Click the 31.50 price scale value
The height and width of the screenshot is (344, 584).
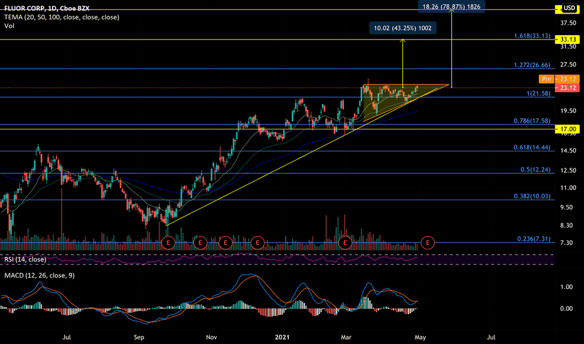pos(568,46)
